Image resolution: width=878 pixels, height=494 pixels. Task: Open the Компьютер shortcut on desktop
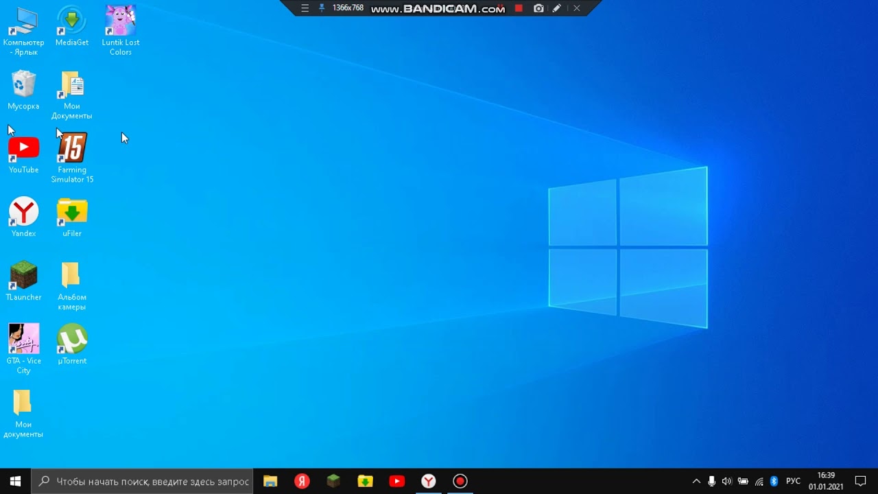pos(23,31)
